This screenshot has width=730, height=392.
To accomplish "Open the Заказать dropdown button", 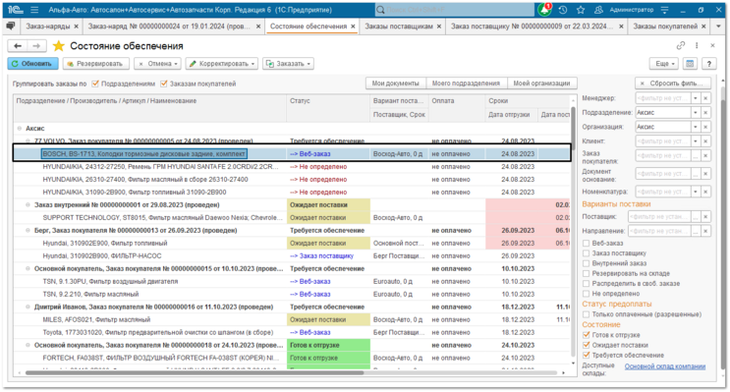I will tap(288, 63).
